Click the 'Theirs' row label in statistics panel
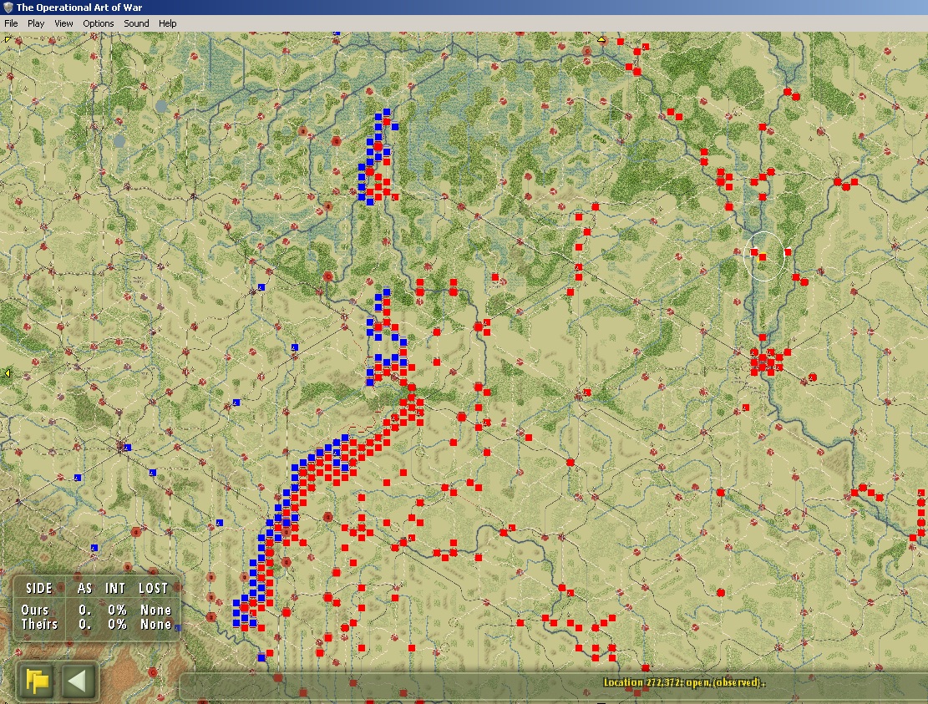This screenshot has height=704, width=928. tap(39, 624)
